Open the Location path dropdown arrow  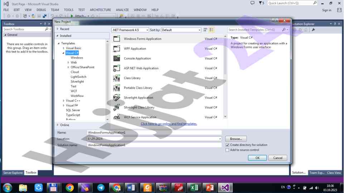click(x=220, y=139)
